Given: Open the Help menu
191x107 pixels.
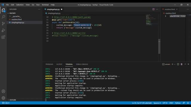Looking at the screenshot, I should click(53, 5).
